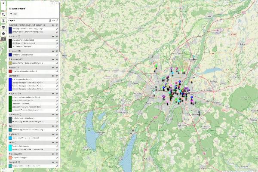
Task: Zoom to the Dari layer's single entry
Action: (57, 130)
